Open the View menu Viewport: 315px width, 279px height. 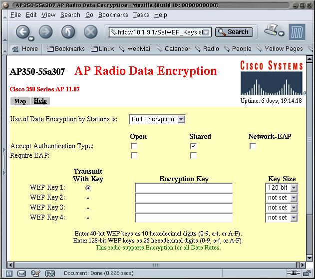coord(48,15)
